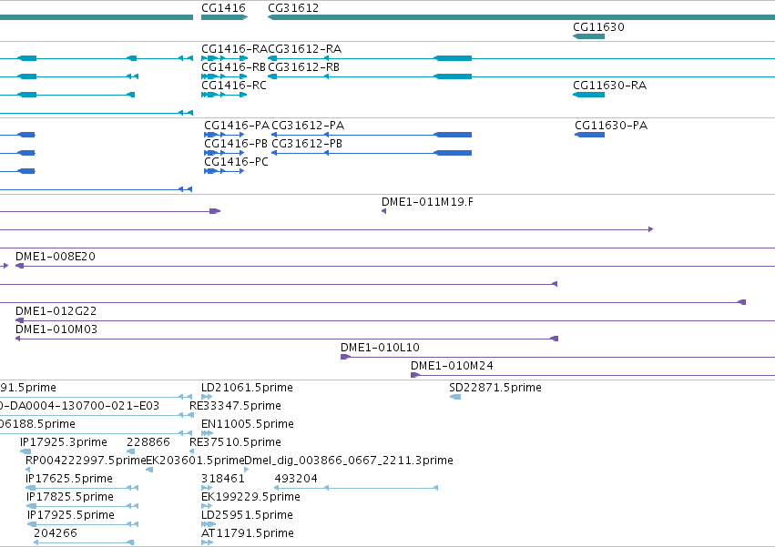Select the CG1416-RC transcript

point(224,95)
